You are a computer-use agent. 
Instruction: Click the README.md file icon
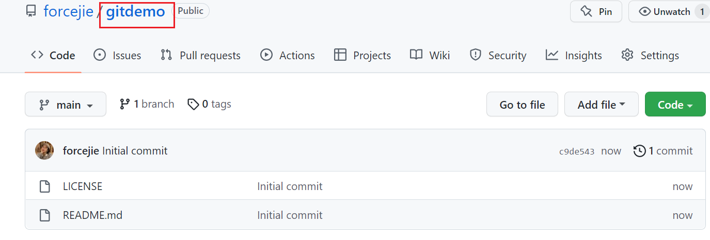45,215
